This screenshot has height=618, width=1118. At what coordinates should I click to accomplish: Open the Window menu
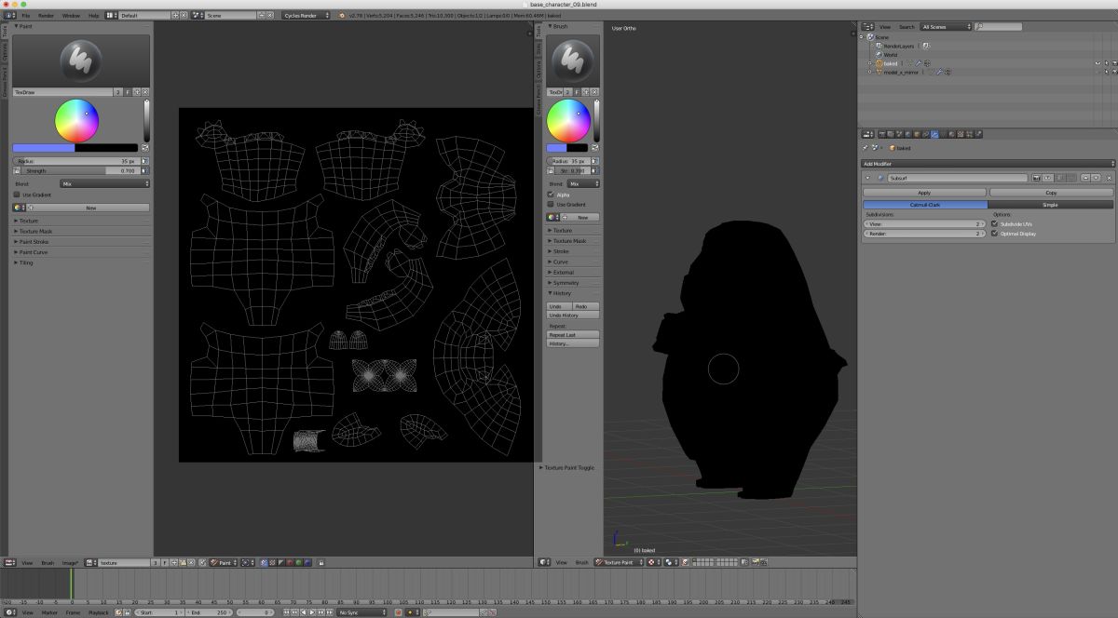click(x=71, y=16)
